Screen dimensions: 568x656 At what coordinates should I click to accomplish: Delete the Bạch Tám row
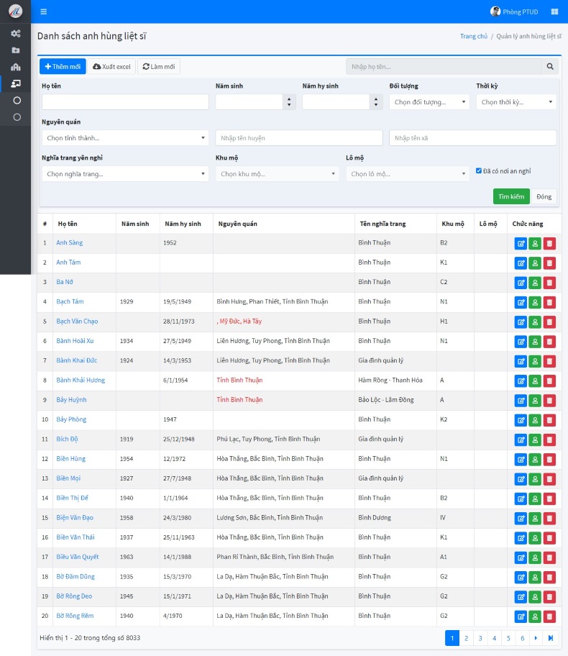549,302
